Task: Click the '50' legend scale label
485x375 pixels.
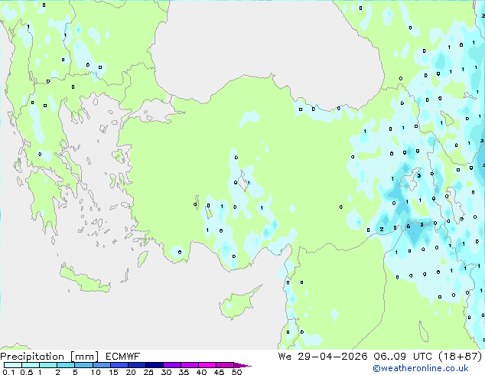Action: click(237, 372)
